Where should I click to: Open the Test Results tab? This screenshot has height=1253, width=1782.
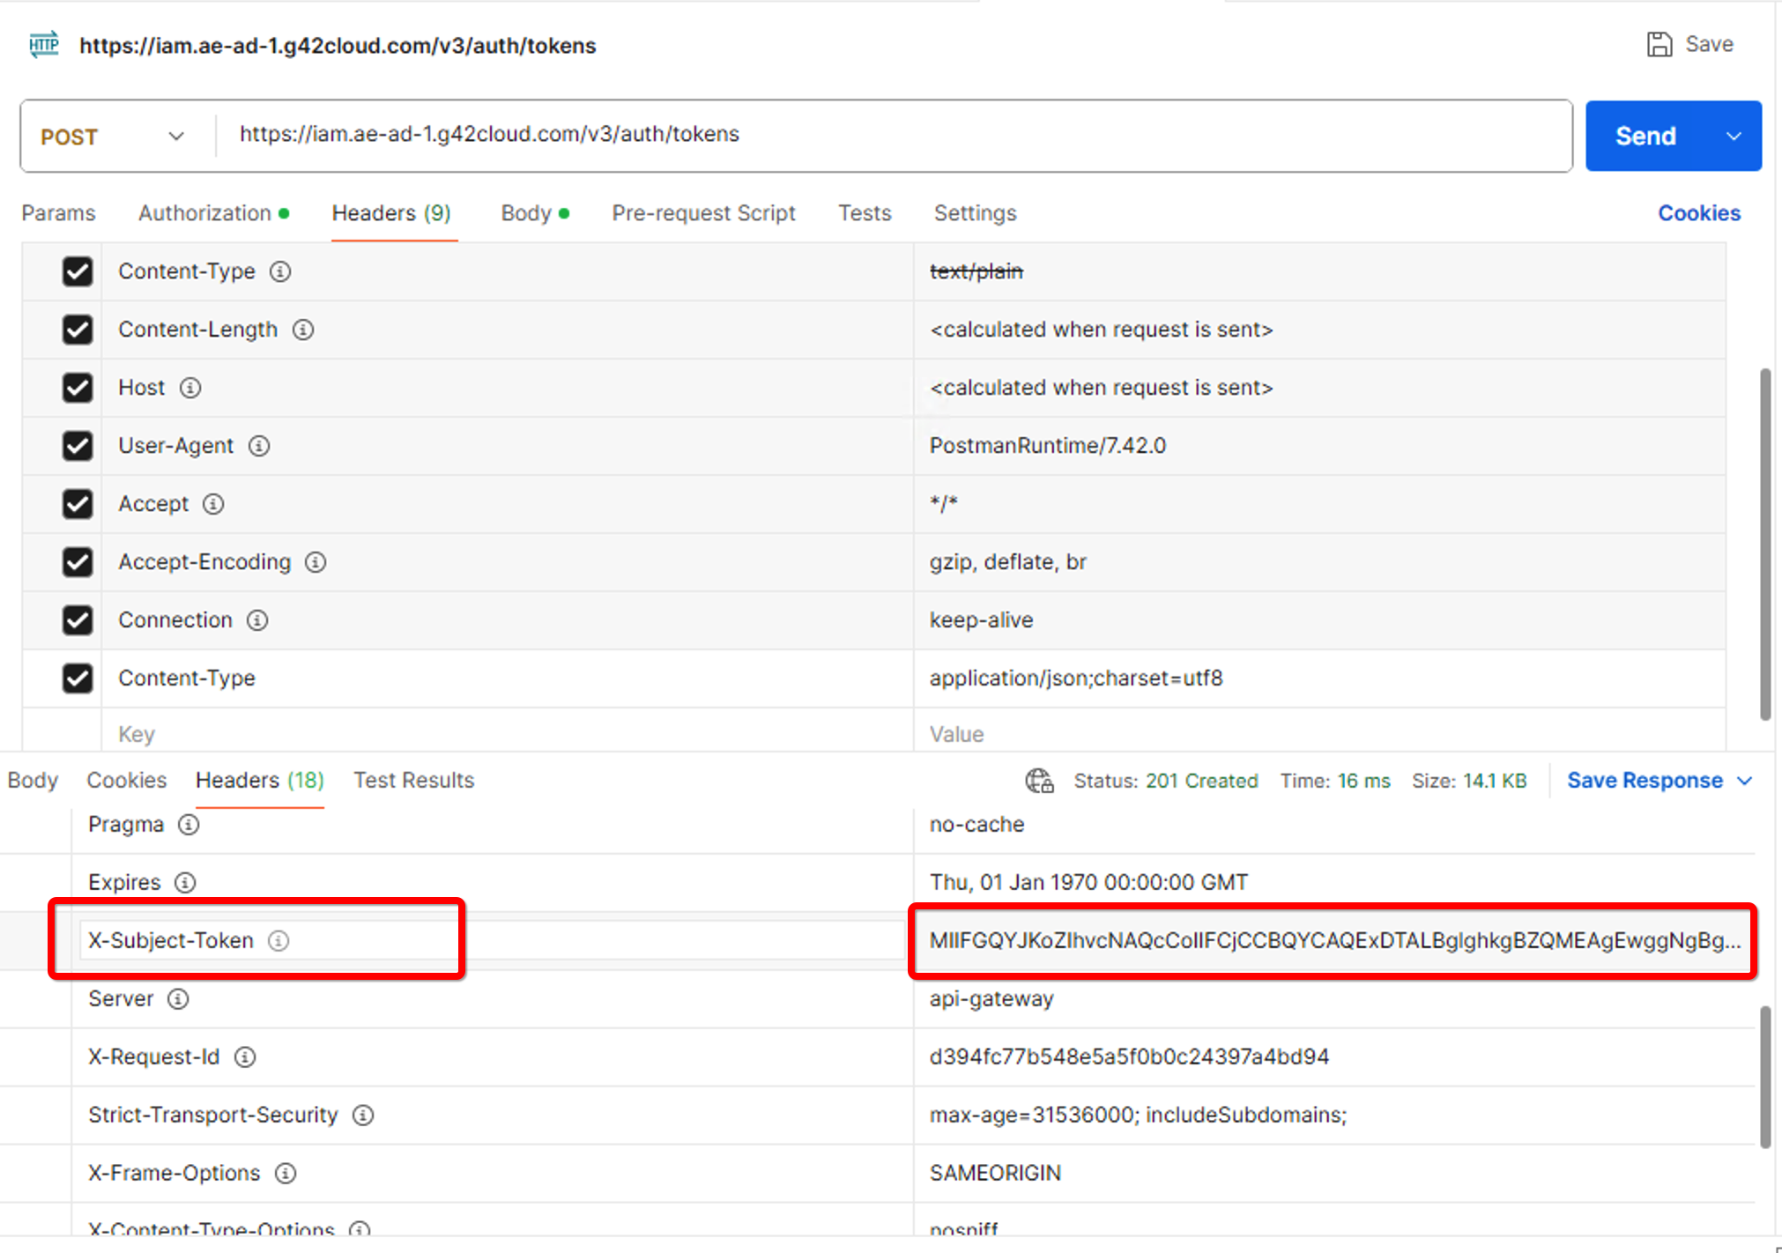(x=414, y=781)
